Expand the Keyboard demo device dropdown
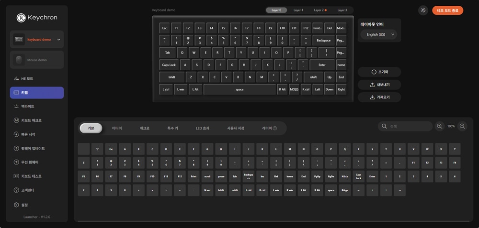This screenshot has height=228, width=479. coord(58,40)
